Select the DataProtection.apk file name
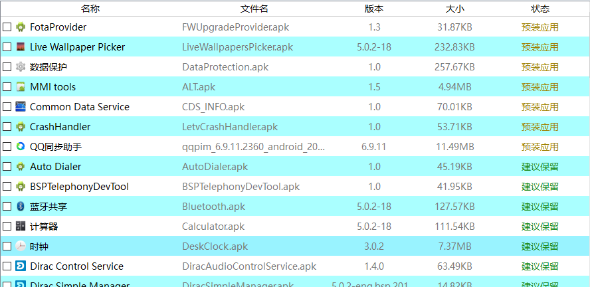The image size is (590, 287). tap(225, 67)
